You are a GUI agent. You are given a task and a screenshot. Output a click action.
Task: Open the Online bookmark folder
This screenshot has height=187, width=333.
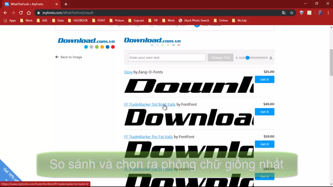[x=221, y=21]
